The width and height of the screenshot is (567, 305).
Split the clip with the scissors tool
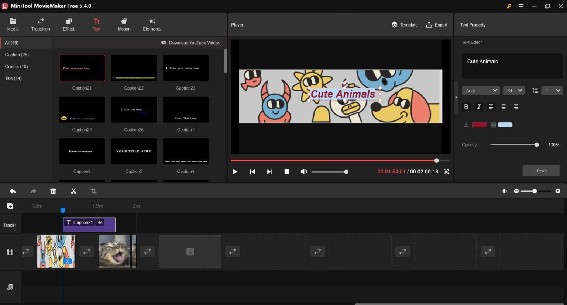(x=73, y=191)
